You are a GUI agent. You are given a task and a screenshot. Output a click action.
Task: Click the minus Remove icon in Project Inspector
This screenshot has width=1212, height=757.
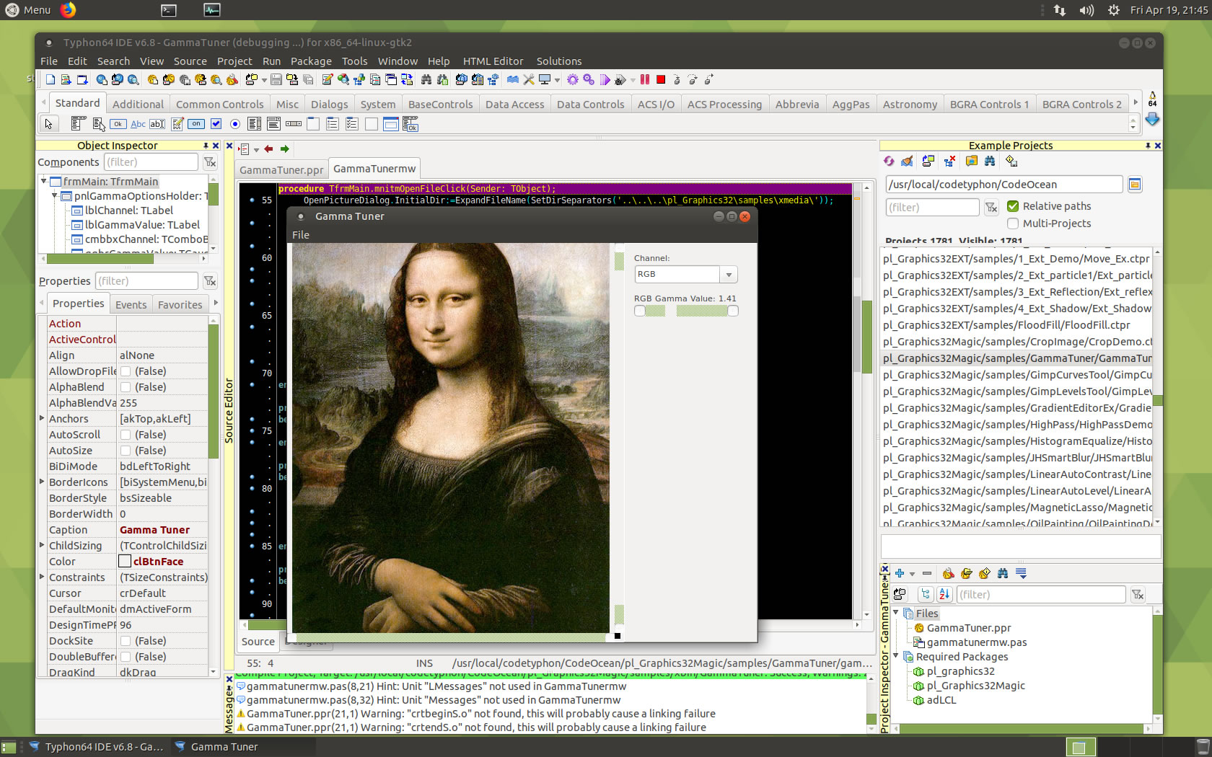point(927,573)
